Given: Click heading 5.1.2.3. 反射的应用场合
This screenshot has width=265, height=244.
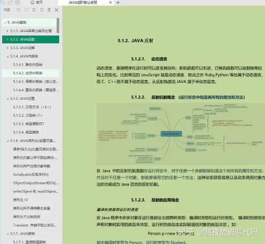Looking at the screenshot, I should click(155, 200).
